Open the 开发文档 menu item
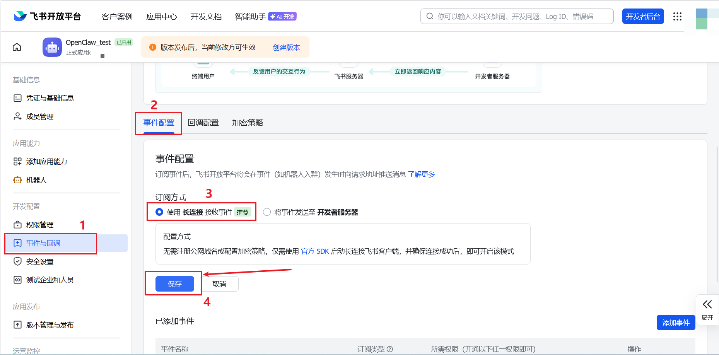 click(x=206, y=16)
